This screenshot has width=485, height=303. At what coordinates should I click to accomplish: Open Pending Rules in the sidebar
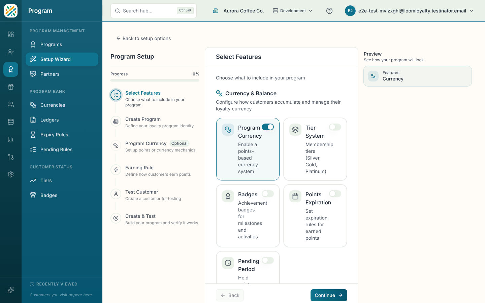coord(62,149)
